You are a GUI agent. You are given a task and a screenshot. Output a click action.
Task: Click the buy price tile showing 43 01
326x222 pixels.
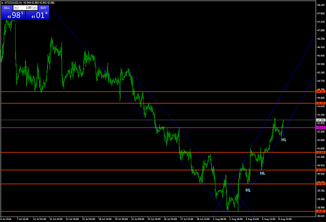pyautogui.click(x=38, y=15)
